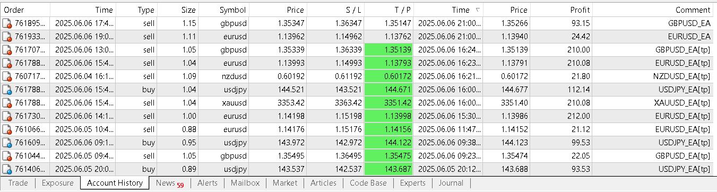Click the XAUUSD order icon in row 761788

pos(7,103)
